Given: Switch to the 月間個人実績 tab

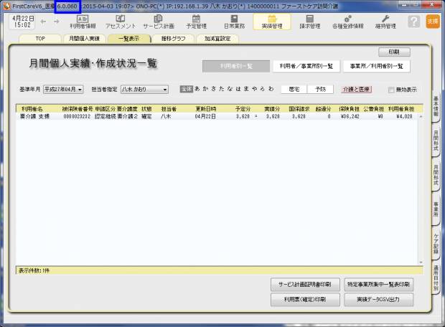Looking at the screenshot, I should pos(84,38).
